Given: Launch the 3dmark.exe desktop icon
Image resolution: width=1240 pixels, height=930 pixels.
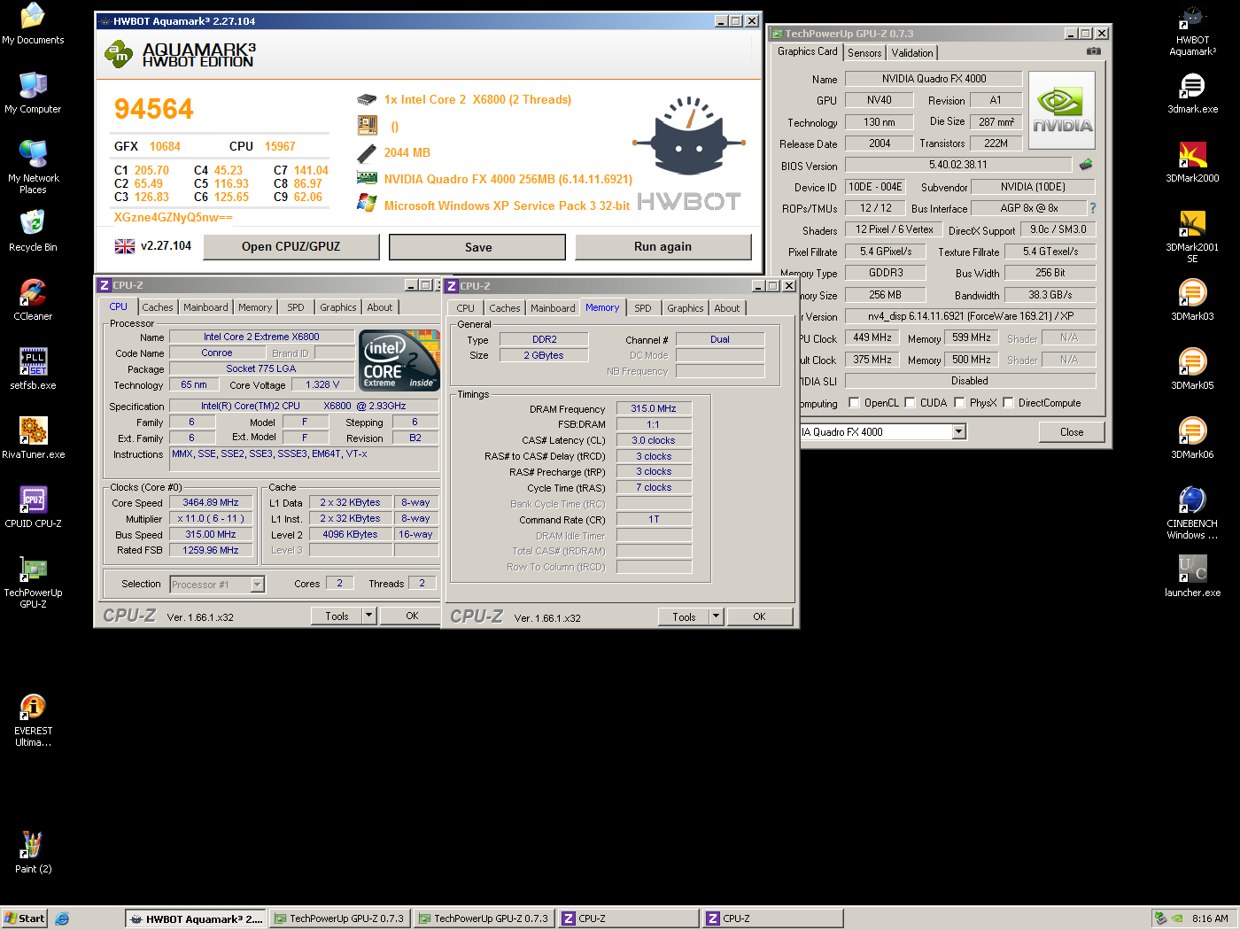Looking at the screenshot, I should pyautogui.click(x=1192, y=93).
